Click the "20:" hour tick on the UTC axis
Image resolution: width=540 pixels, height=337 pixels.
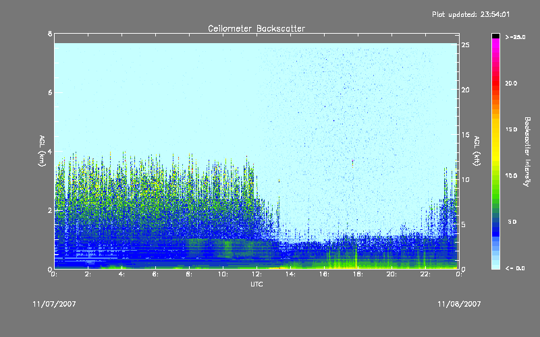click(x=392, y=274)
